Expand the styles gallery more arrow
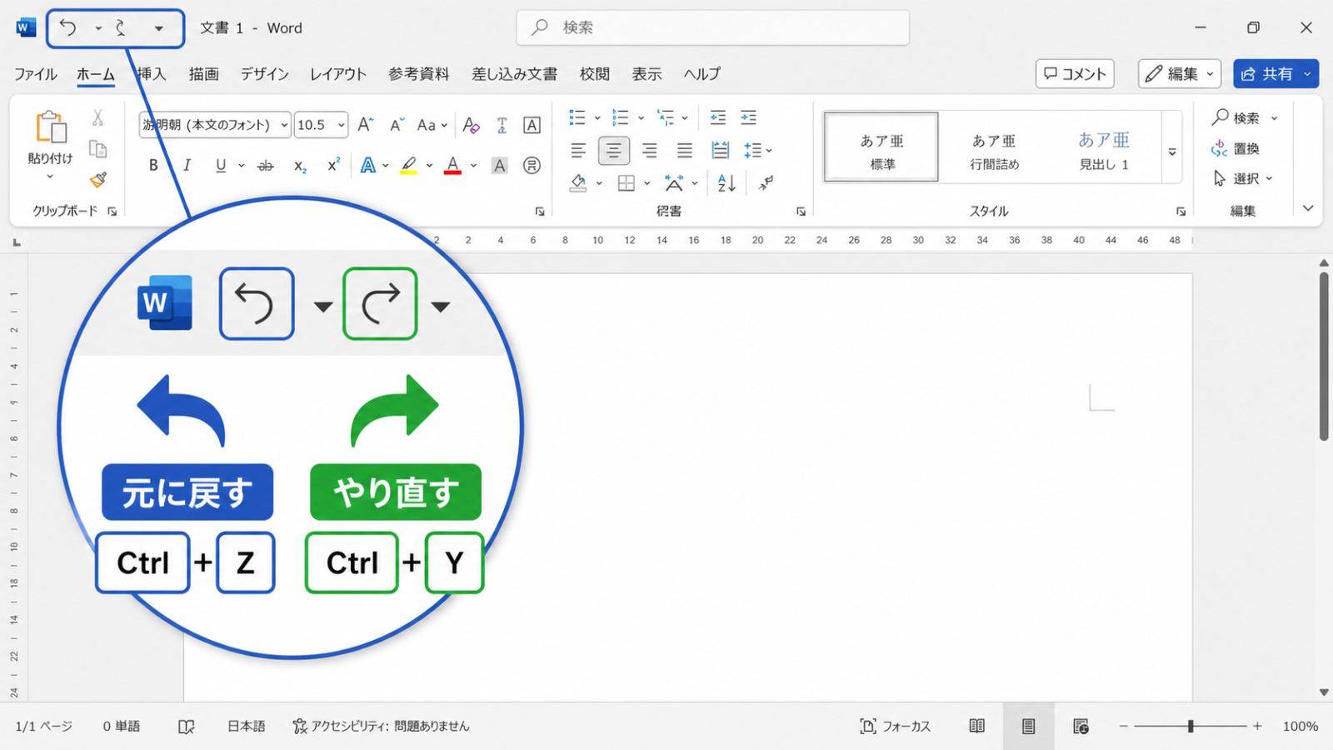The width and height of the screenshot is (1333, 750). click(x=1172, y=152)
